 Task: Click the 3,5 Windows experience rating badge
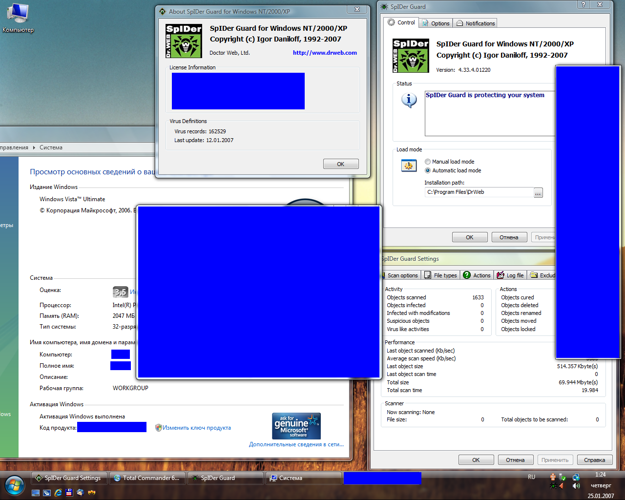(x=120, y=292)
